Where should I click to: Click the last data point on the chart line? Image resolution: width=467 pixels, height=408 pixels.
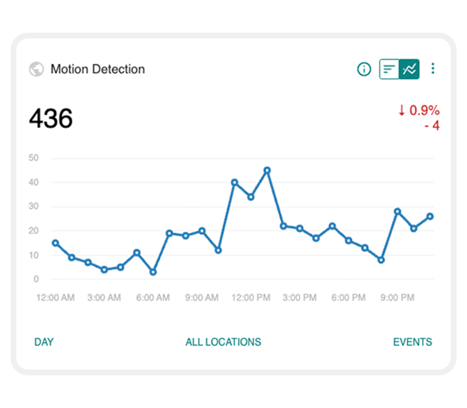pyautogui.click(x=430, y=216)
